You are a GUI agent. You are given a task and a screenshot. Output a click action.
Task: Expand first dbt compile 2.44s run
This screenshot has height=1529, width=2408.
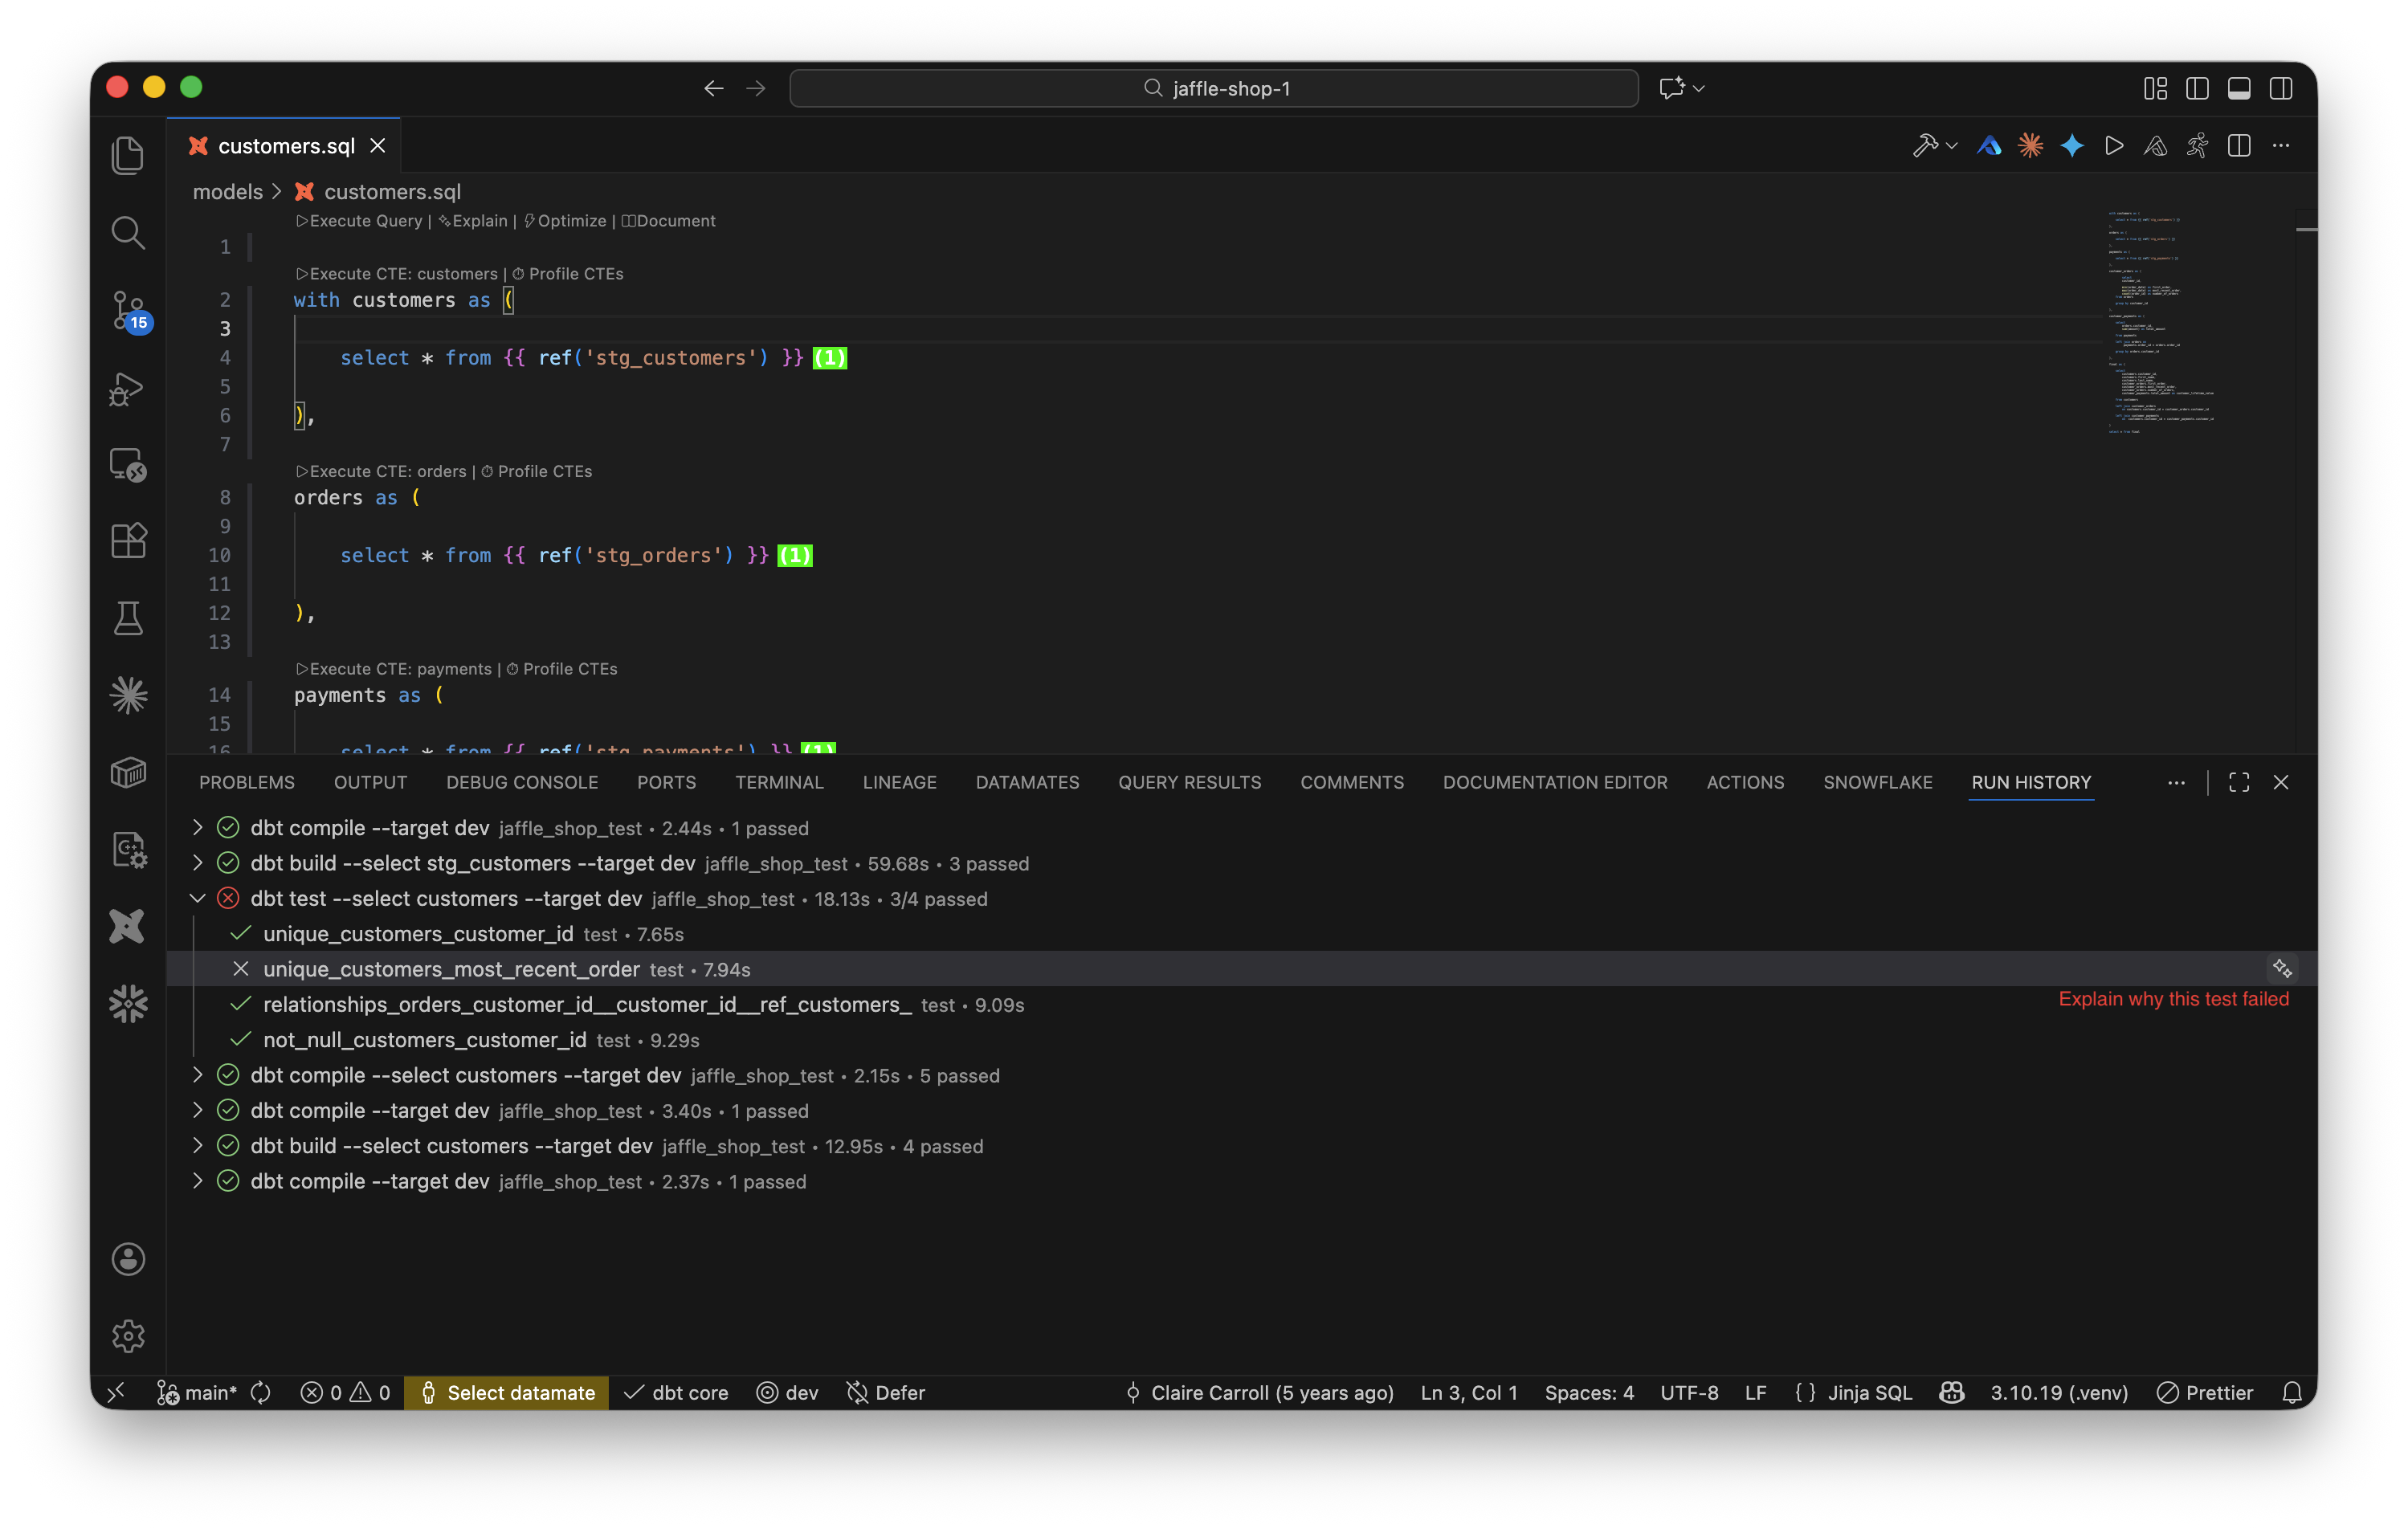click(197, 827)
